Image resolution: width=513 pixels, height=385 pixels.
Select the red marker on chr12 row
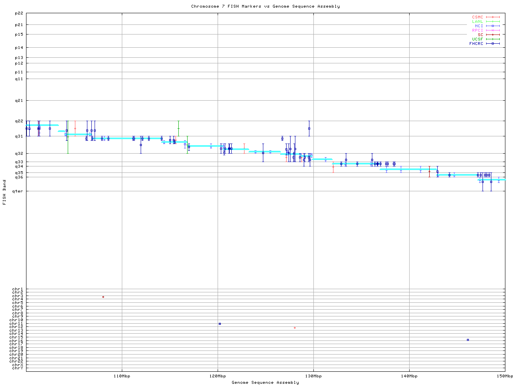coord(295,328)
